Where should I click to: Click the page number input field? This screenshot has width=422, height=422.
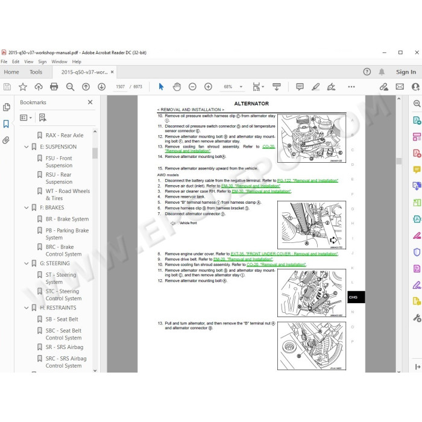[x=121, y=87]
